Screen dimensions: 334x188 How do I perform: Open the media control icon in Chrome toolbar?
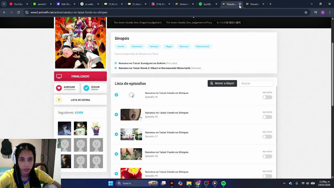316,12
